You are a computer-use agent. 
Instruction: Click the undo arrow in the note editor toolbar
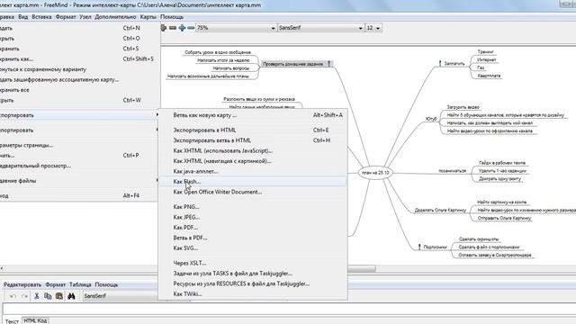tap(13, 296)
